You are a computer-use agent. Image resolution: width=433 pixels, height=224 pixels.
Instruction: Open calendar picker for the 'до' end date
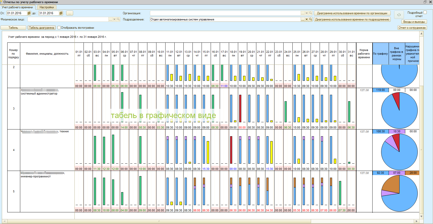61,13
